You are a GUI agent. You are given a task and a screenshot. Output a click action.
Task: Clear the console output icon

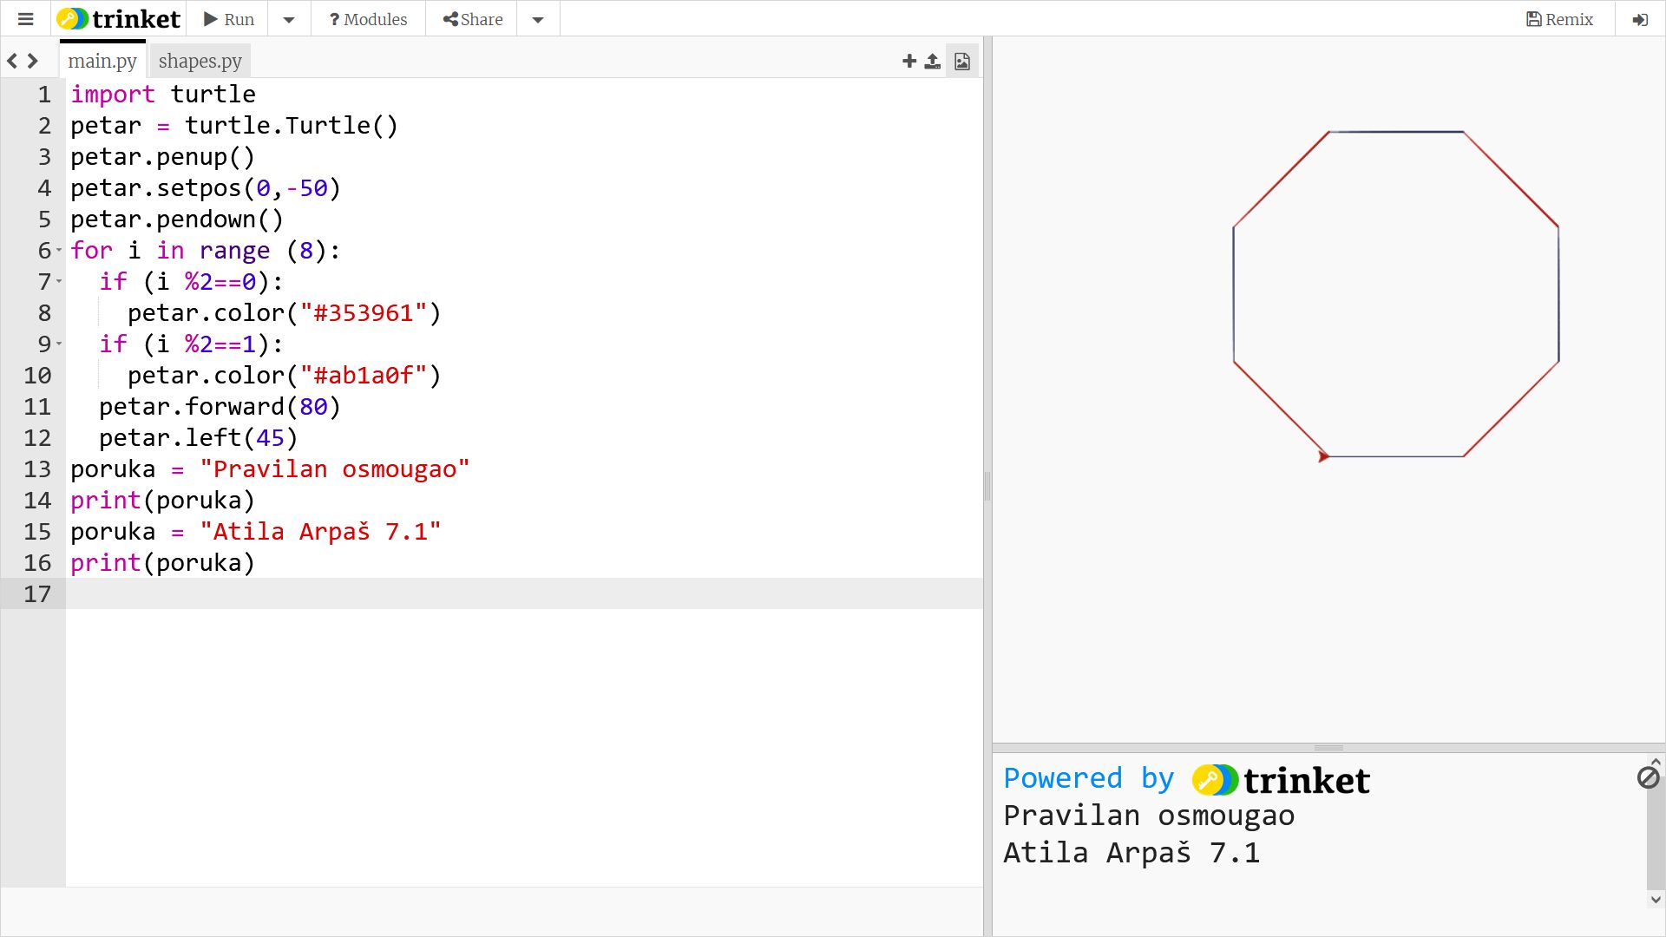pyautogui.click(x=1648, y=777)
